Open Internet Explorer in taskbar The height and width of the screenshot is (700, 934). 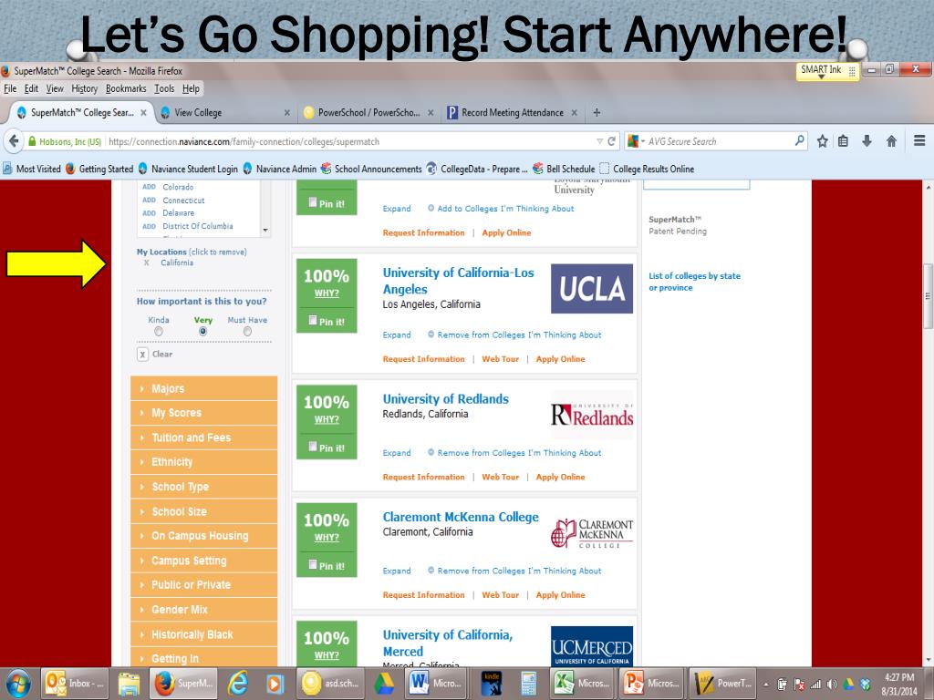click(238, 684)
